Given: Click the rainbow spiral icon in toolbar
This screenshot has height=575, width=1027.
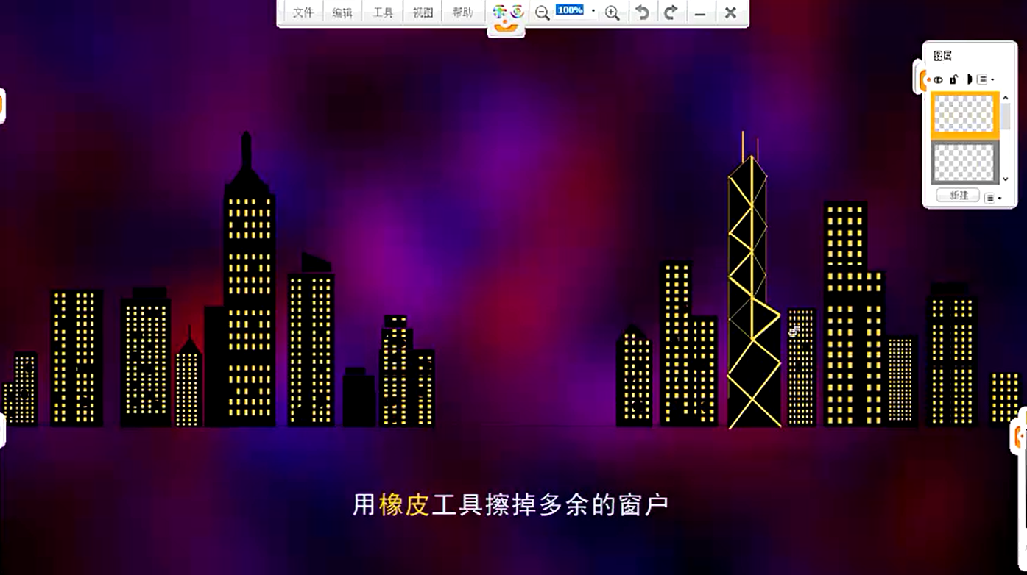Looking at the screenshot, I should coord(518,12).
